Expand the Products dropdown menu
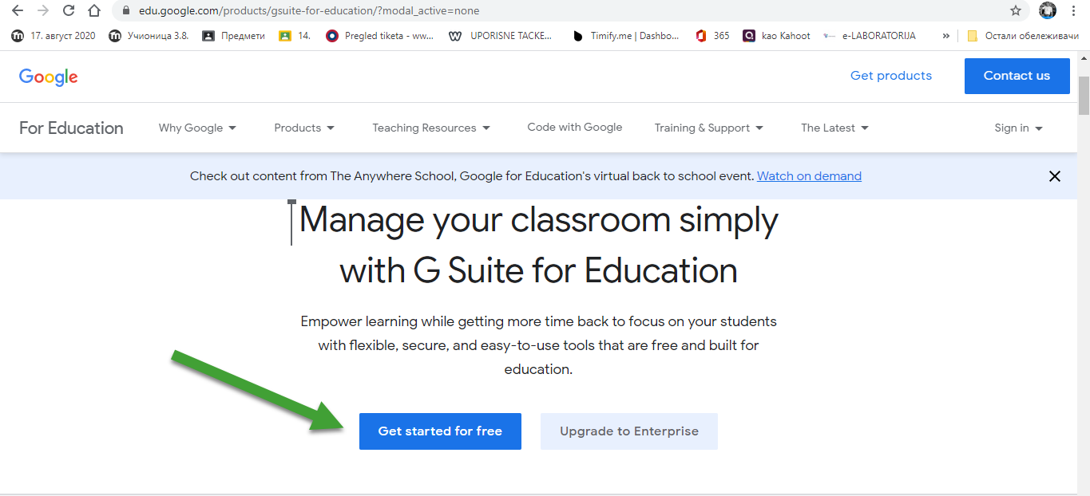Screen dimensions: 1090x496 pyautogui.click(x=303, y=128)
